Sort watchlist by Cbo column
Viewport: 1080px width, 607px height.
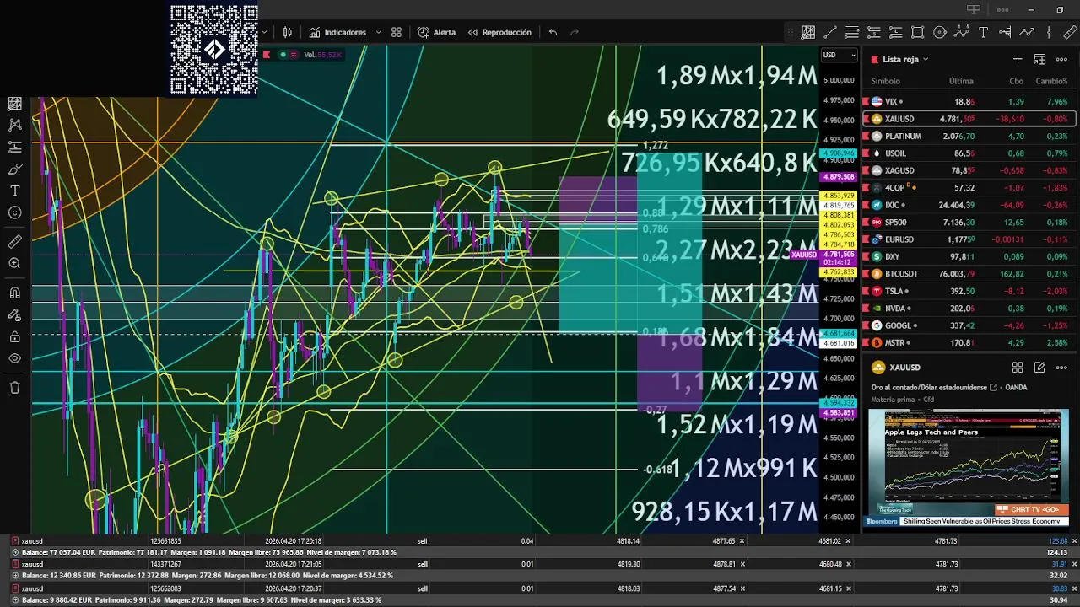tap(1016, 81)
